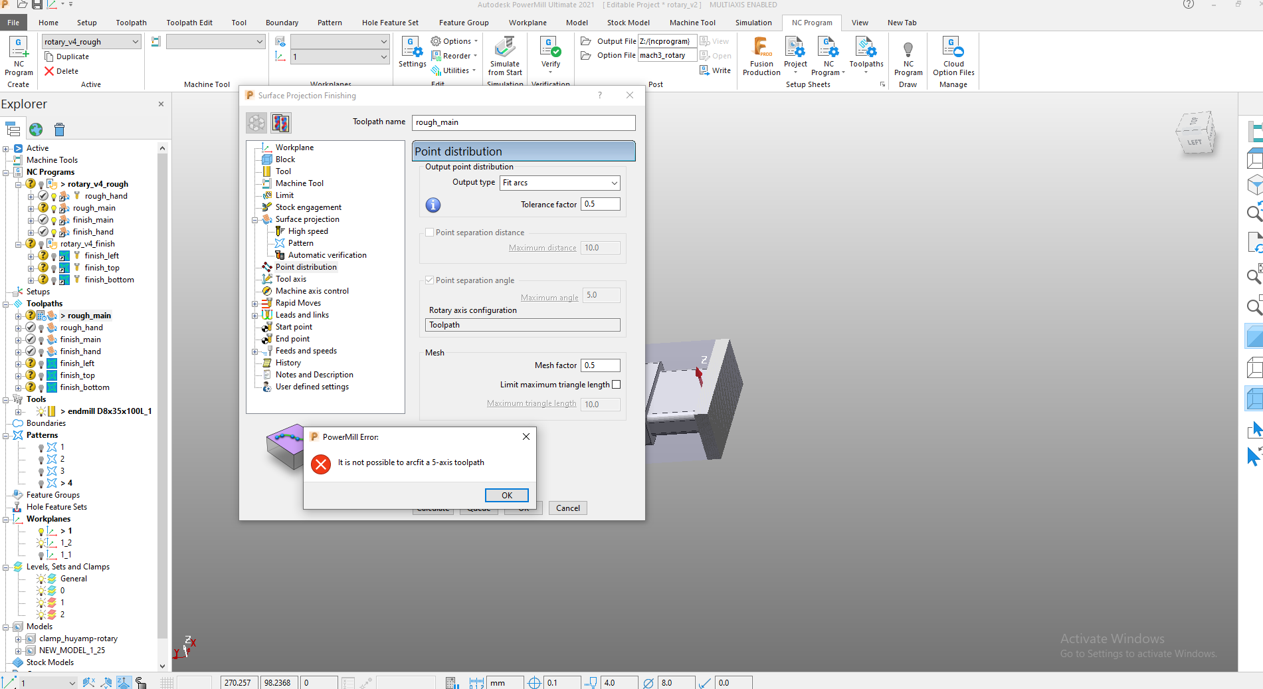Click the toolpath strategy icon beside Toolpath name
The width and height of the screenshot is (1263, 689).
click(281, 123)
